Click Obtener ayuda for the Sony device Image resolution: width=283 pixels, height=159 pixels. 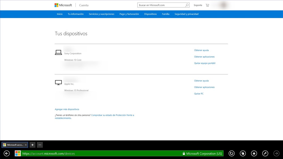tap(201, 50)
